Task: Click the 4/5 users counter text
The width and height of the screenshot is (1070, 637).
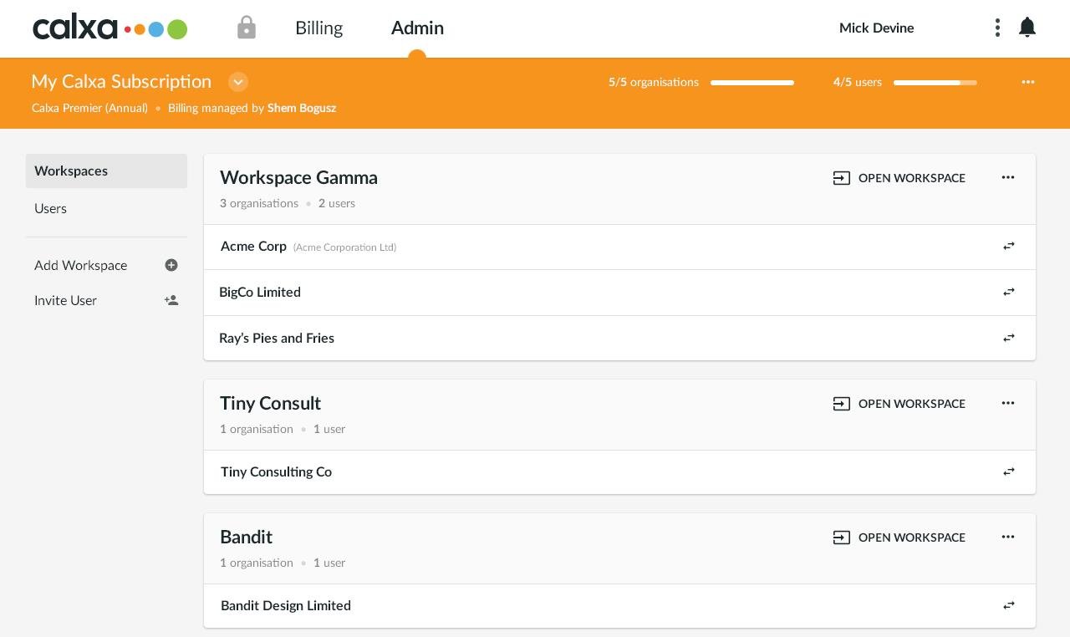Action: (x=858, y=82)
